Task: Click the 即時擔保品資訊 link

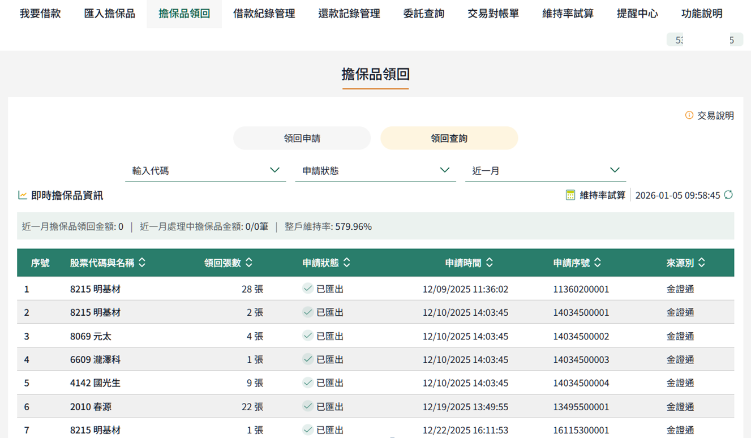Action: point(67,196)
